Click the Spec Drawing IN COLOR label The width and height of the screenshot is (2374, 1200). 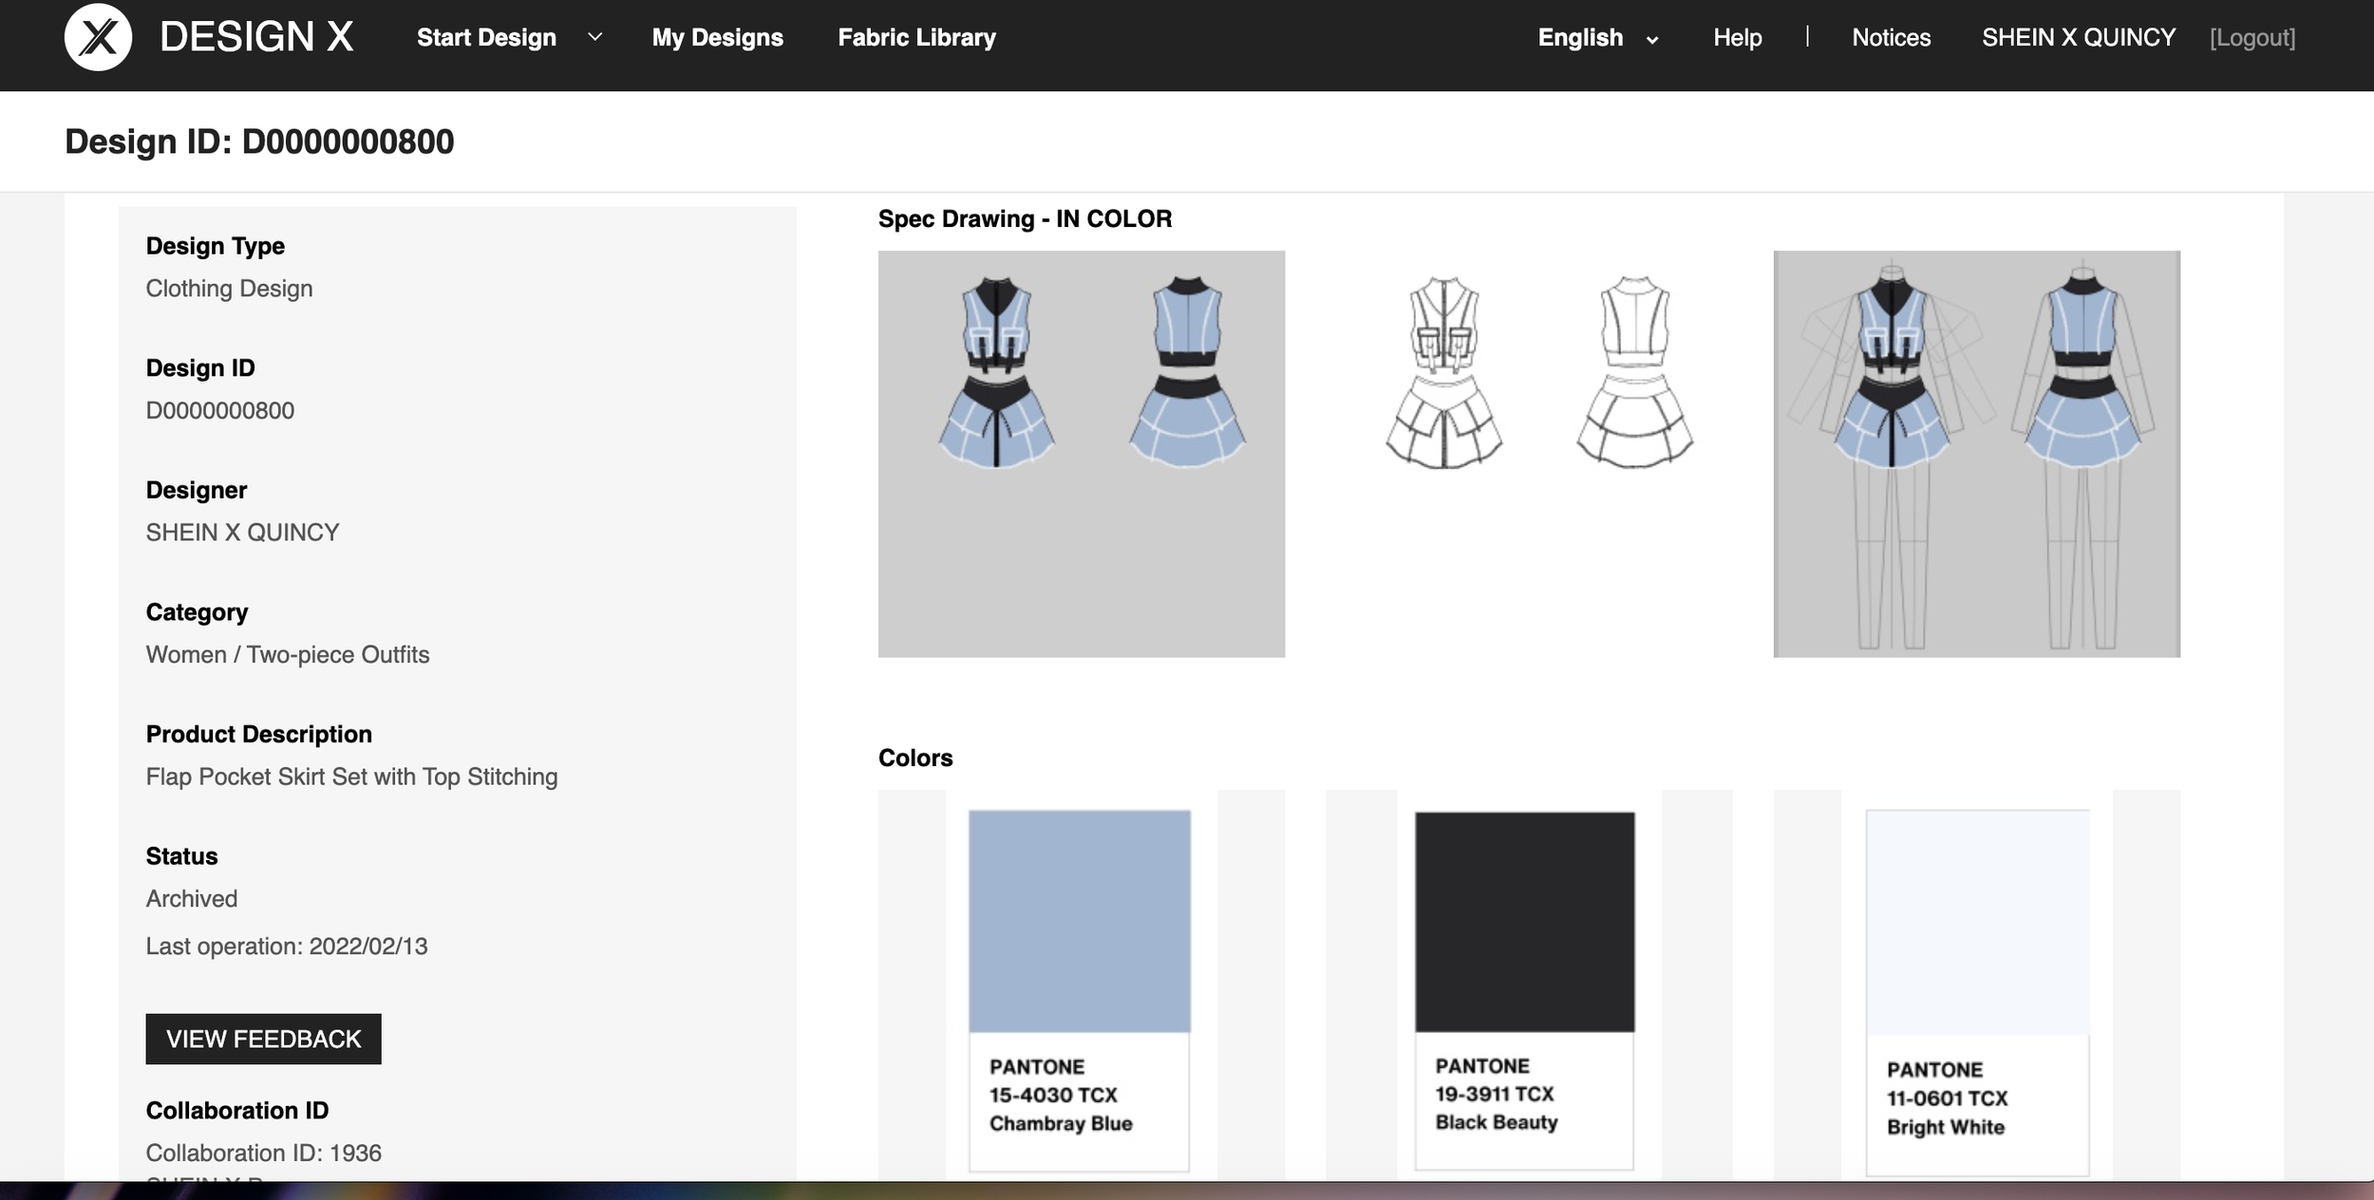click(1024, 217)
